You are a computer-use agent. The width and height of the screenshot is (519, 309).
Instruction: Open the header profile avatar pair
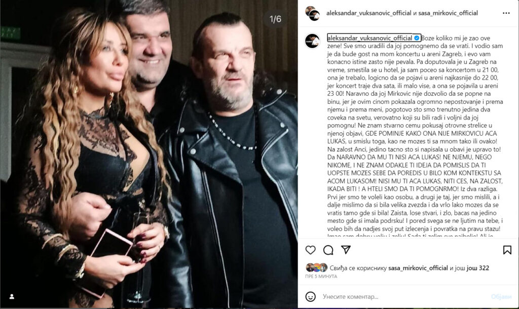click(x=312, y=13)
